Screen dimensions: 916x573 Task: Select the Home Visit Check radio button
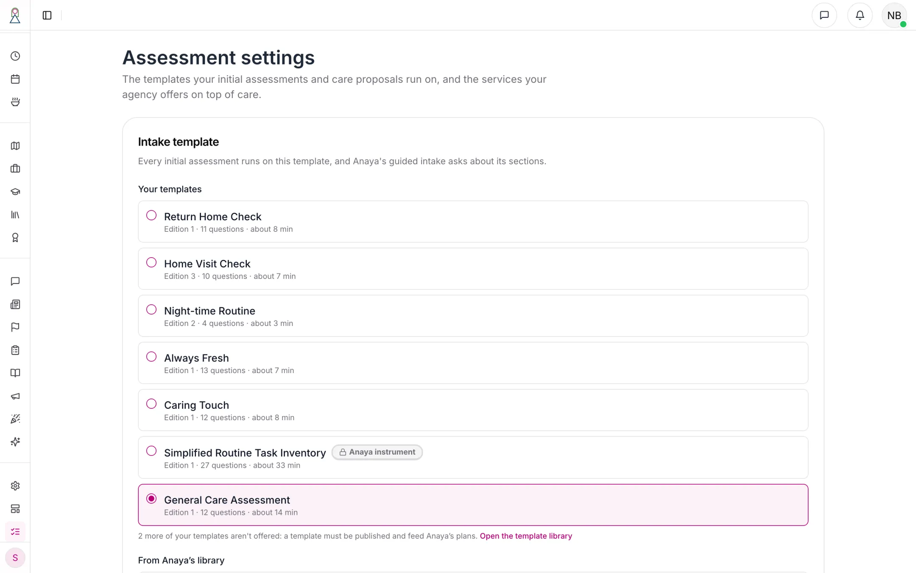click(151, 262)
